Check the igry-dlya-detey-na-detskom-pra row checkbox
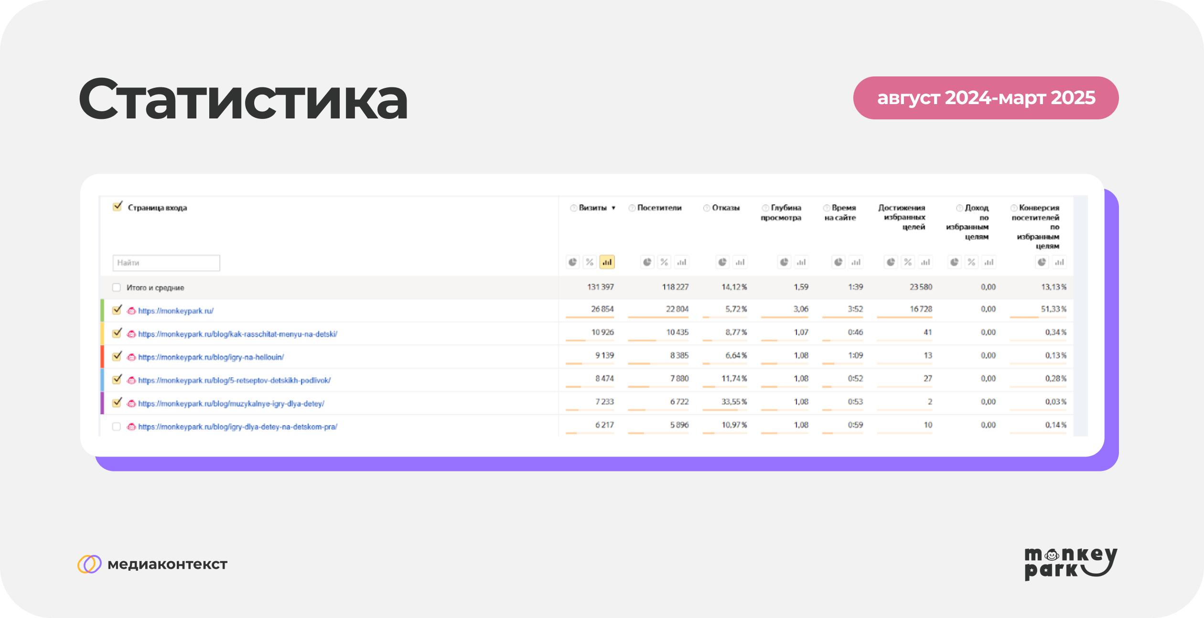This screenshot has height=618, width=1204. point(116,426)
